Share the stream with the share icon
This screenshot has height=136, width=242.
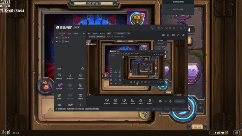(x=183, y=35)
